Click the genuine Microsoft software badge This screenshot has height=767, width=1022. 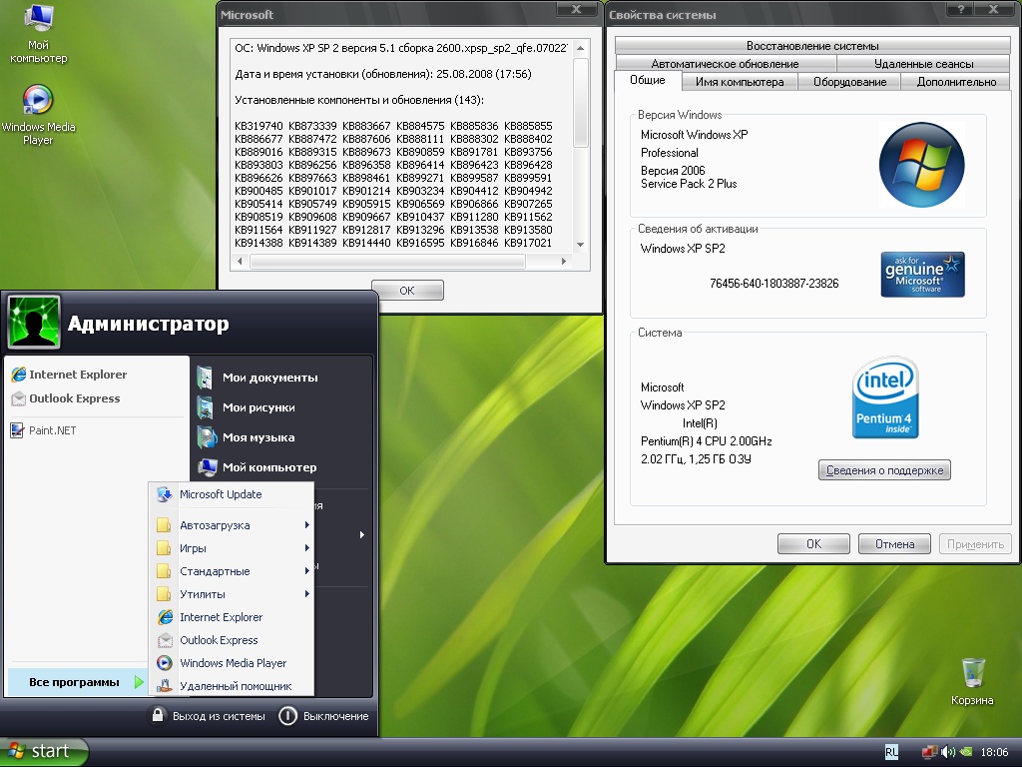pos(922,275)
